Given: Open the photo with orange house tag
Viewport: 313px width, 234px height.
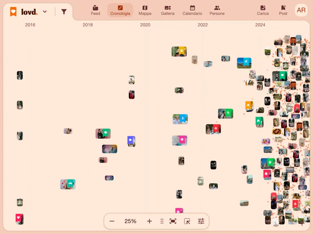Looking at the screenshot, I should pos(249,106).
